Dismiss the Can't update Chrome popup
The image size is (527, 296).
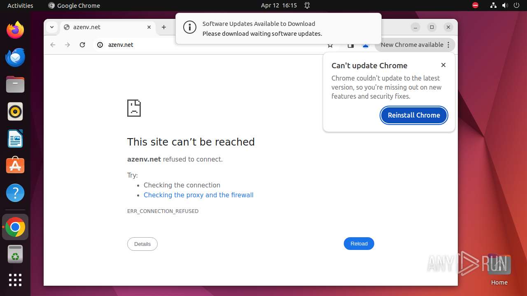[x=443, y=65]
